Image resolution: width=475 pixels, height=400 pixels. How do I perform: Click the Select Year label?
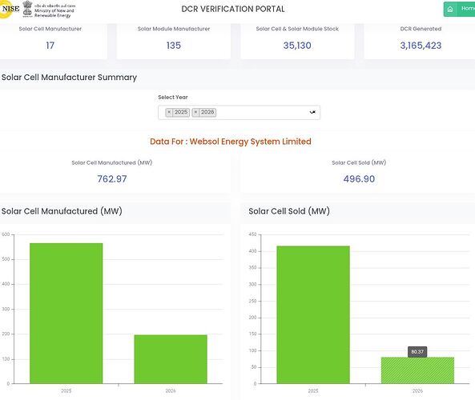(173, 97)
